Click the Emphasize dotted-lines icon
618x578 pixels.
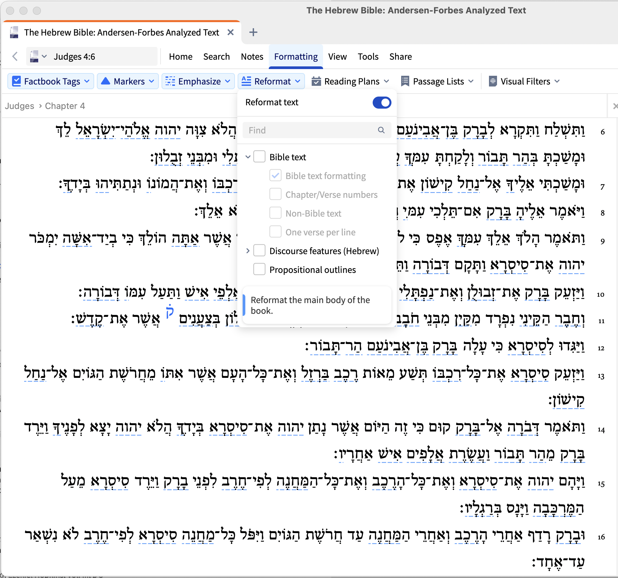coord(170,81)
